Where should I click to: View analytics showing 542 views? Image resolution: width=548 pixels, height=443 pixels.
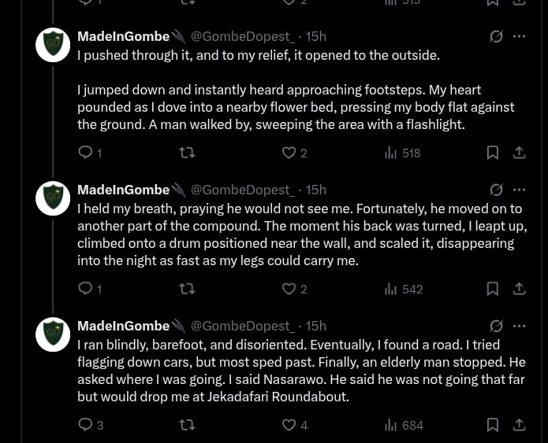click(x=403, y=289)
